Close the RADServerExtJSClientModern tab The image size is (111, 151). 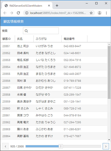click(x=49, y=6)
